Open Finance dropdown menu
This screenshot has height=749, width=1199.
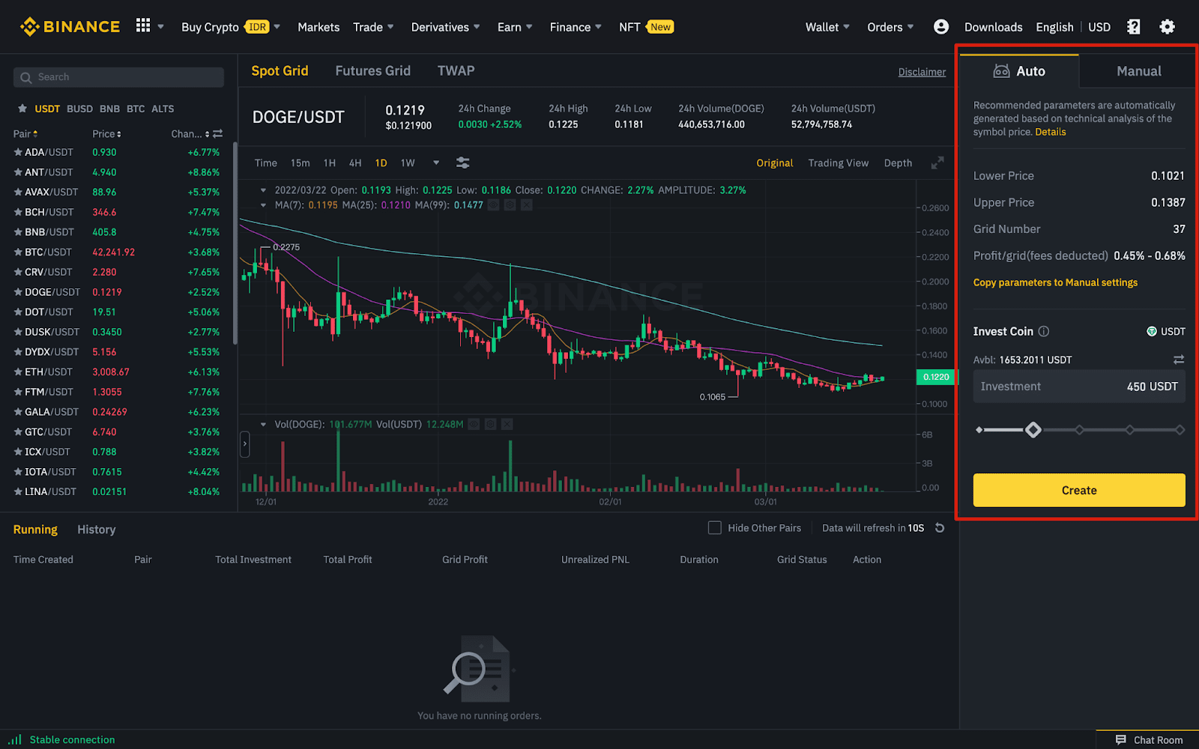[x=576, y=27]
